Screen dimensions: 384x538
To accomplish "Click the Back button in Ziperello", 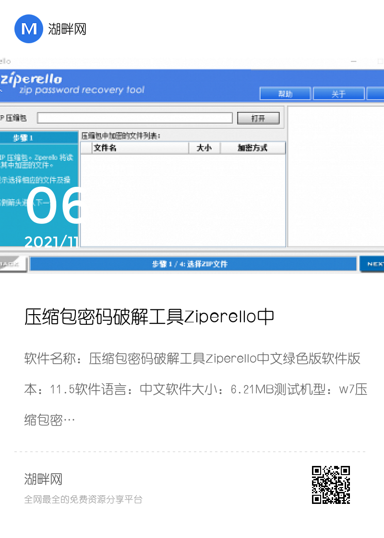I will (x=13, y=264).
